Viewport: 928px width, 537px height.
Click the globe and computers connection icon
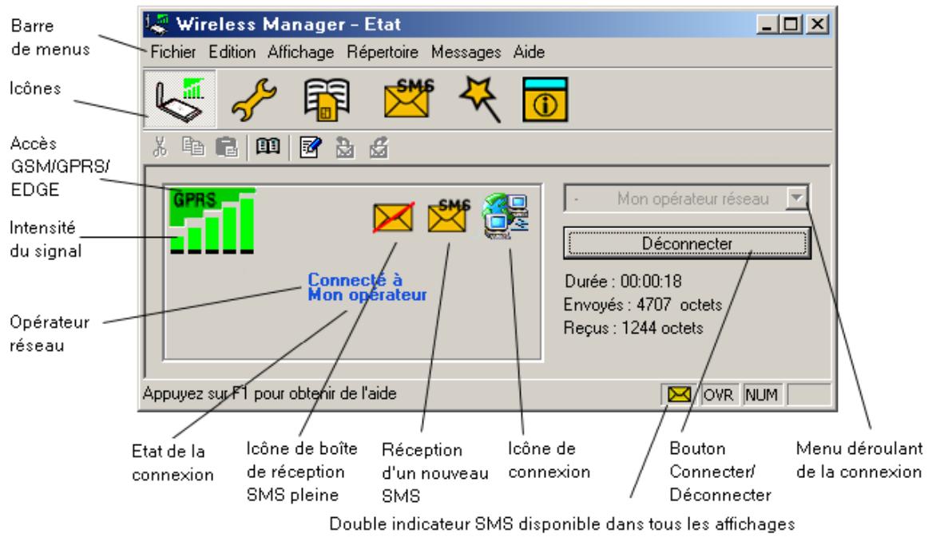[x=505, y=215]
